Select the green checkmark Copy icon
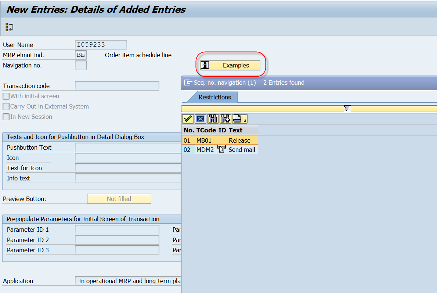The image size is (437, 293). pos(188,119)
